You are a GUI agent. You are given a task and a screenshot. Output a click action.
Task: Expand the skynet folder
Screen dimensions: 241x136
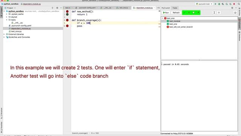(x=7, y=17)
